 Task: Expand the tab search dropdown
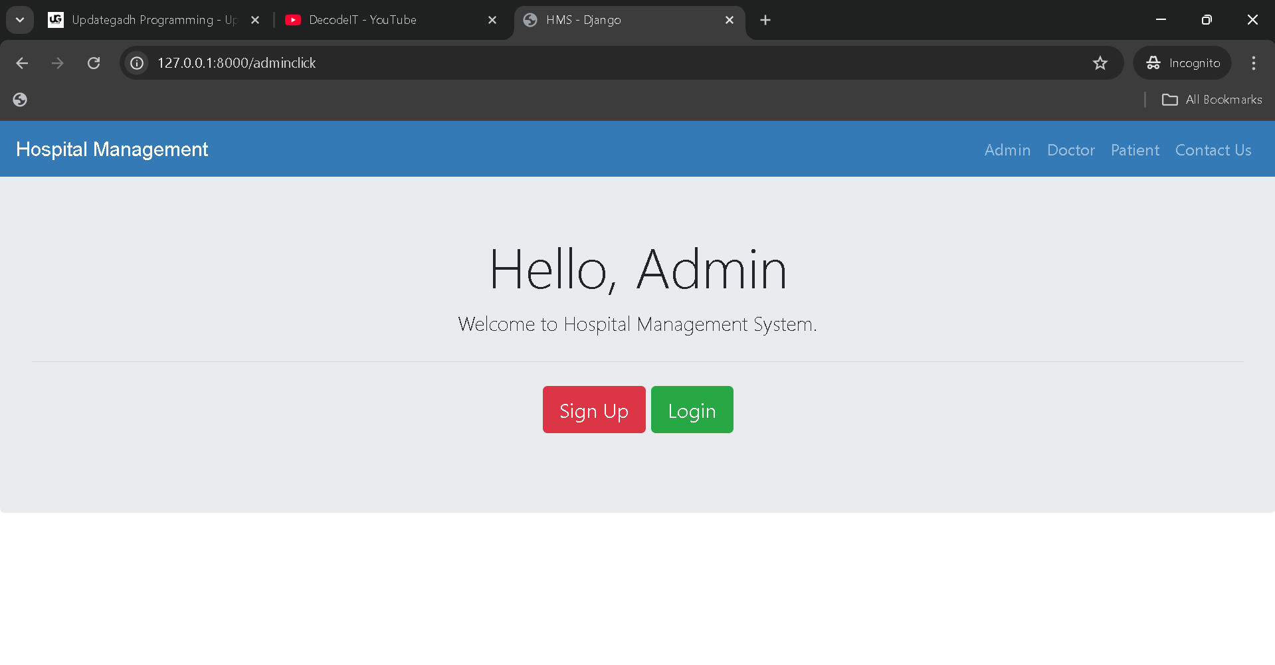(x=20, y=20)
